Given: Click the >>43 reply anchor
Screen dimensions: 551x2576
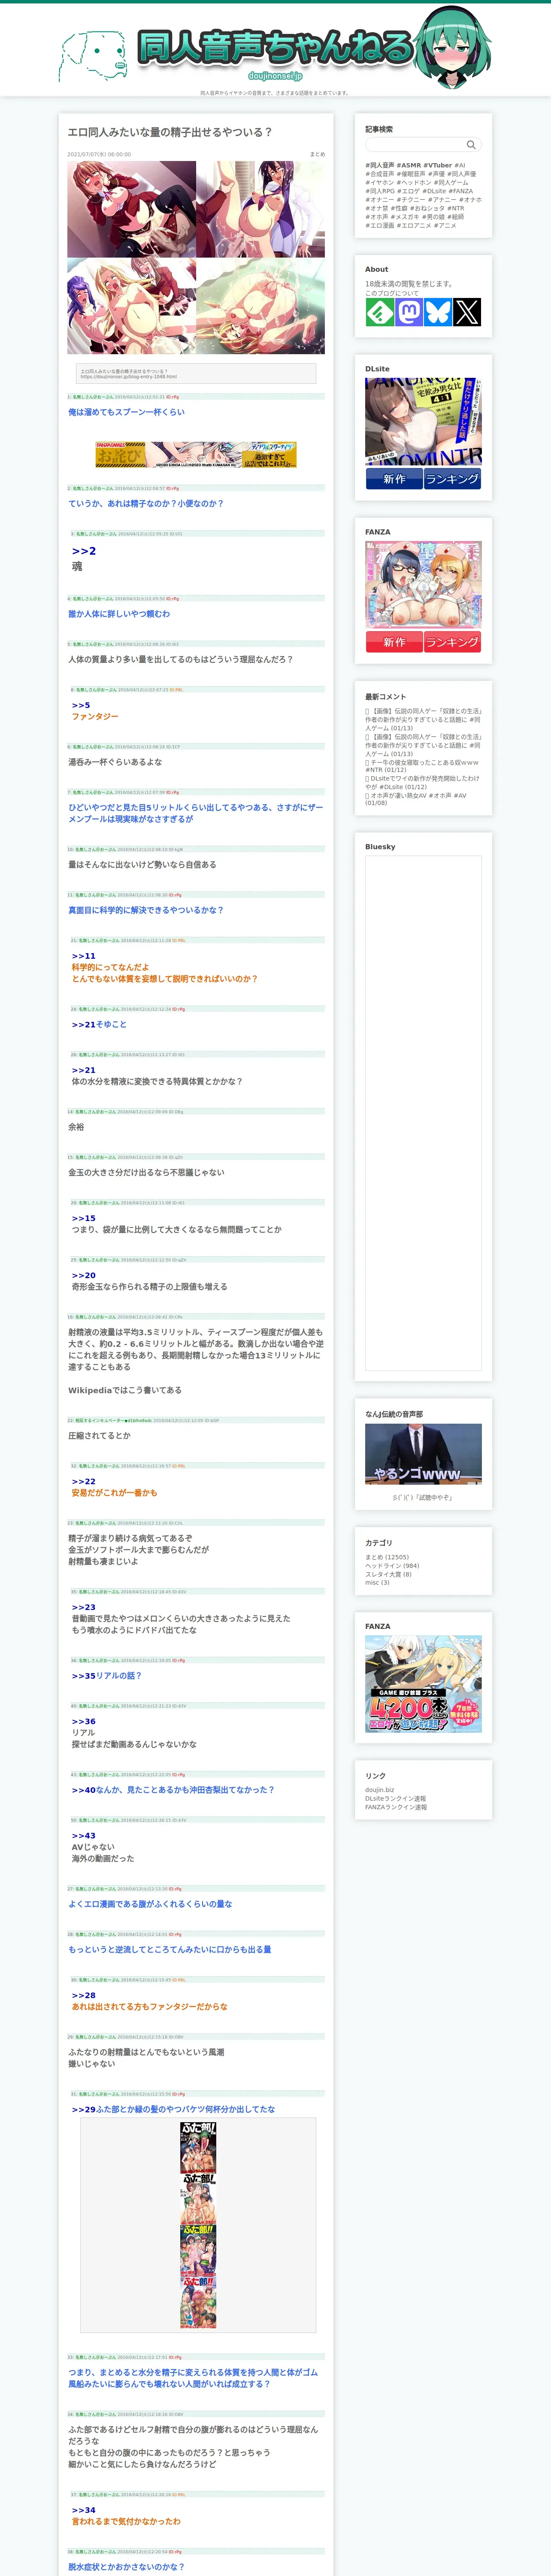Looking at the screenshot, I should coord(84,1835).
